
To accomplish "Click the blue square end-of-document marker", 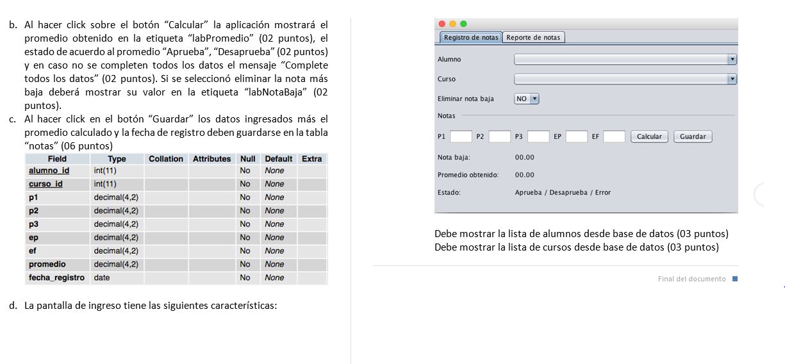I will tap(734, 279).
